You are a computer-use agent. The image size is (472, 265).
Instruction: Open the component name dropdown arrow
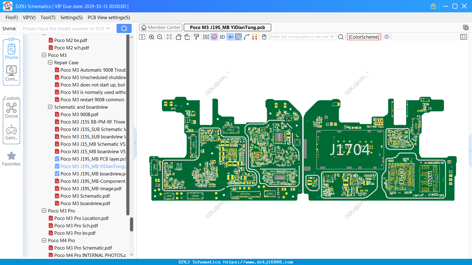coord(333,37)
